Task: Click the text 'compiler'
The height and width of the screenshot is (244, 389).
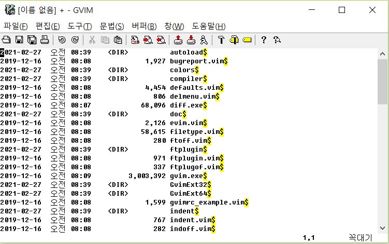Action: point(186,79)
